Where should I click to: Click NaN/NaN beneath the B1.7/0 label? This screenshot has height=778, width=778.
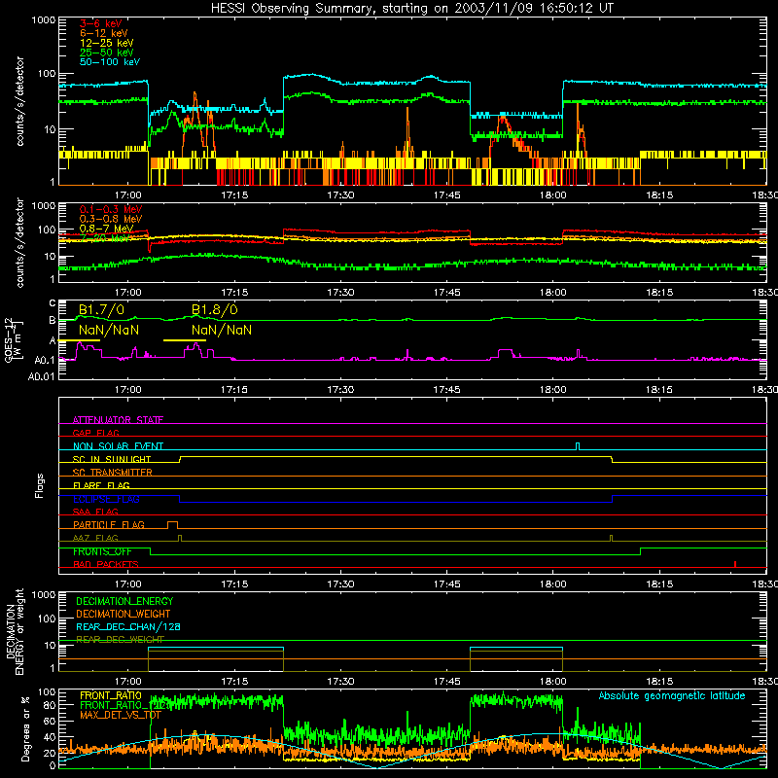point(109,330)
